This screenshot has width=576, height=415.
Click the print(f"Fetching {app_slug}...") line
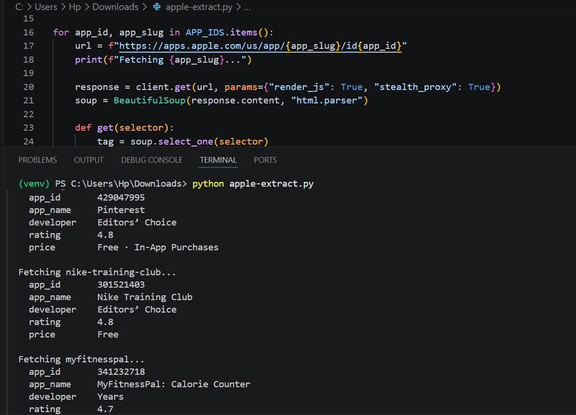pyautogui.click(x=164, y=60)
